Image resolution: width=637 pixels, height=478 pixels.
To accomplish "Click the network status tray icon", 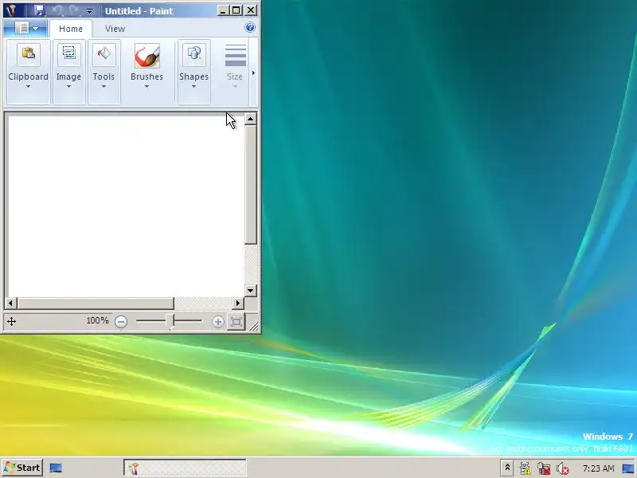I will coord(544,468).
